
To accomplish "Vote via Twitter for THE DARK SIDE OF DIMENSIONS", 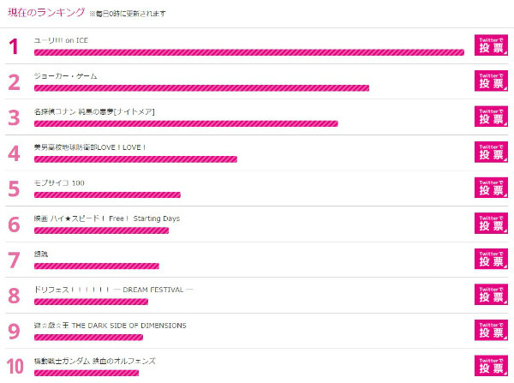I will point(491,330).
